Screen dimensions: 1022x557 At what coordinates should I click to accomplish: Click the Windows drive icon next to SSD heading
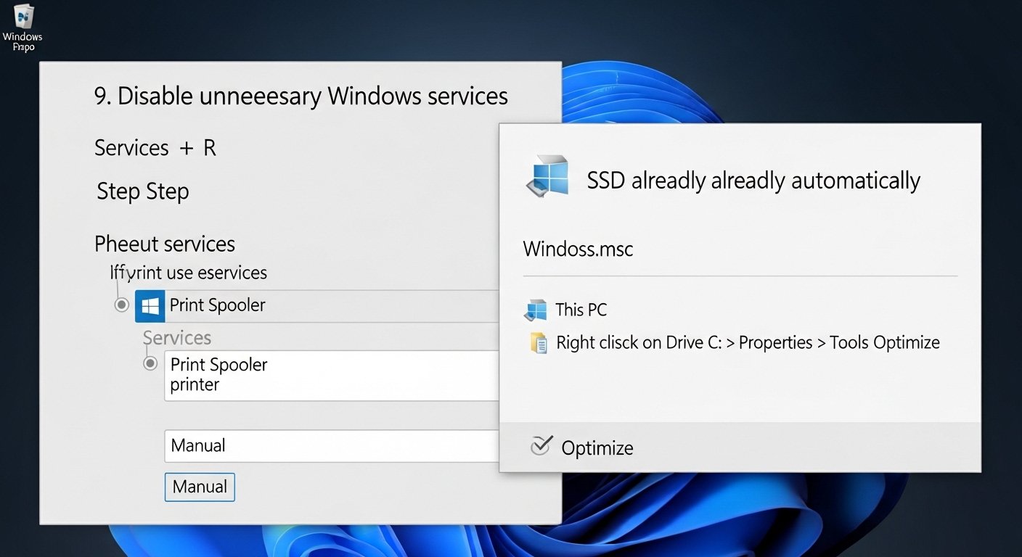pos(547,176)
